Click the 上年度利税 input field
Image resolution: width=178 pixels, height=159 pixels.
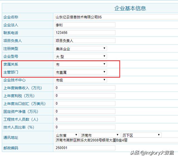85,96
